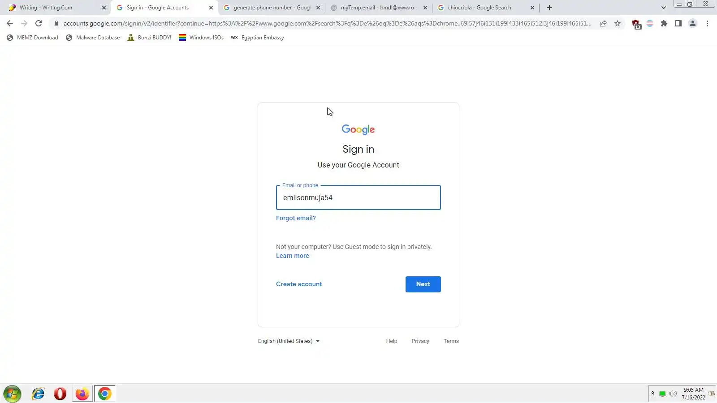Close the Writing.Com tab

point(104,8)
